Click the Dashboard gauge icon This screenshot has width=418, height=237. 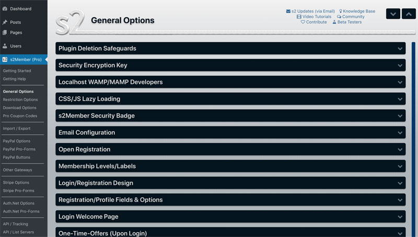[5, 8]
